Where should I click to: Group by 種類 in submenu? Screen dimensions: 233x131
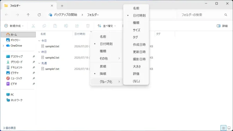[136, 23]
